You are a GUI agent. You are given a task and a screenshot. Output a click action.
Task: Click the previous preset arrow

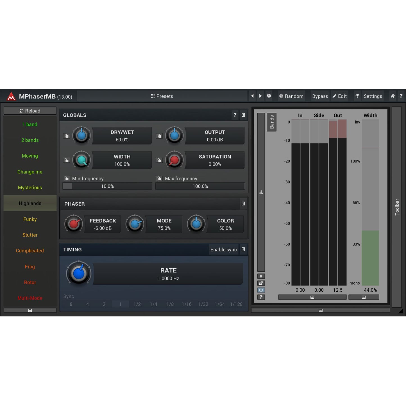[x=252, y=96]
